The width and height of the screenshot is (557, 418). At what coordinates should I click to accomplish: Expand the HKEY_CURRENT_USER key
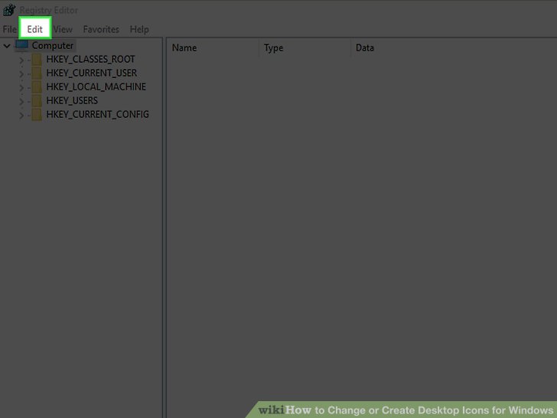coord(21,74)
